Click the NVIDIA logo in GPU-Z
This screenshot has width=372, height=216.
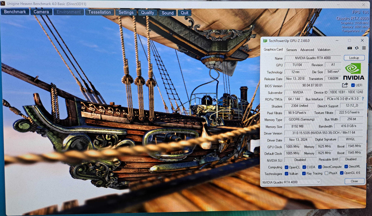(353, 71)
